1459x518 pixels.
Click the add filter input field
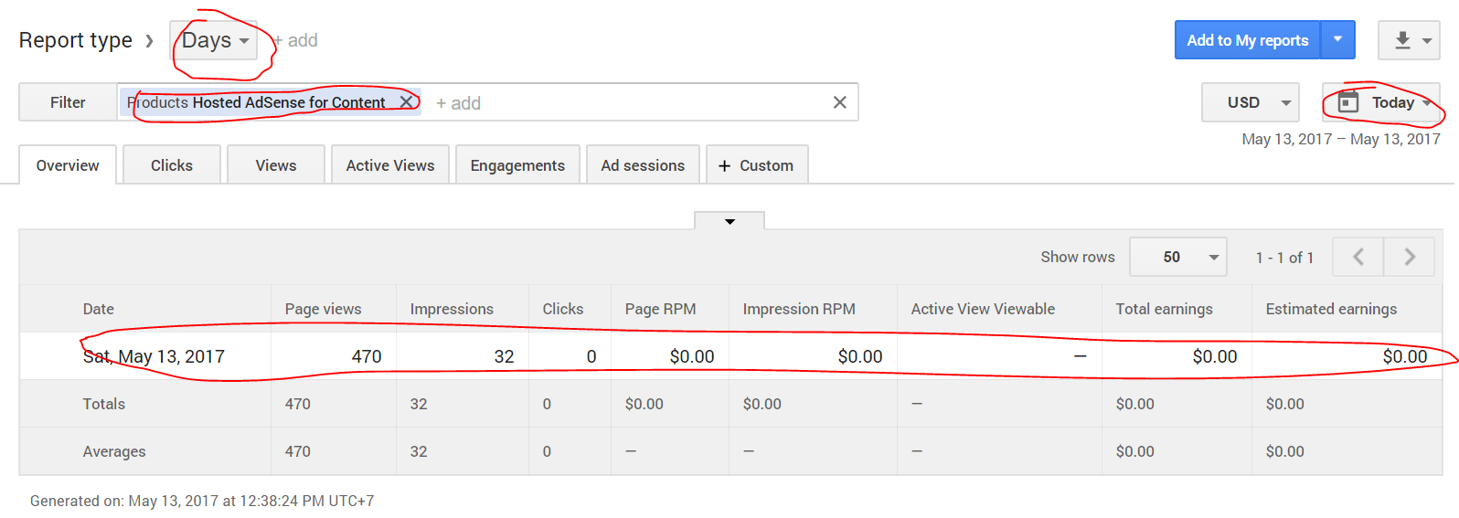(x=622, y=103)
